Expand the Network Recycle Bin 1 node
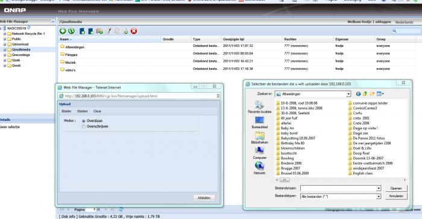The image size is (422, 219). pos(5,34)
